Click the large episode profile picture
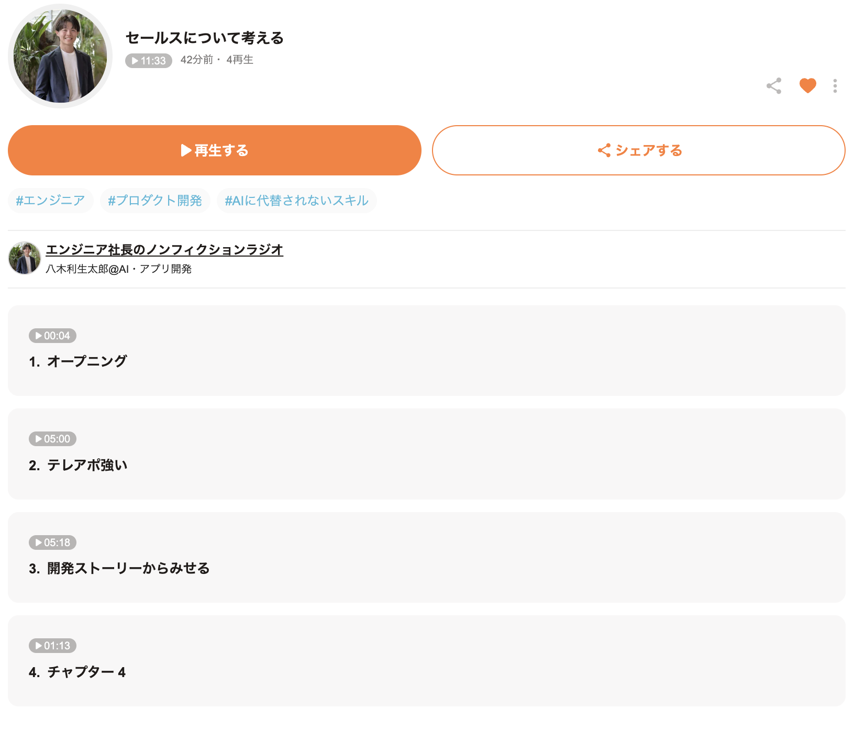The image size is (854, 731). [60, 56]
